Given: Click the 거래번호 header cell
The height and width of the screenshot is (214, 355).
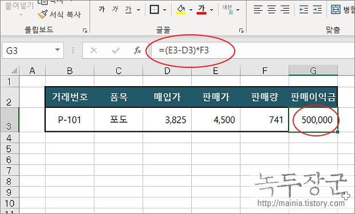Looking at the screenshot, I should click(x=70, y=97).
